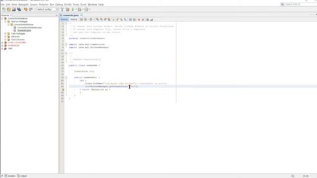Click the Search field at top right
The width and height of the screenshot is (317, 178).
[301, 4]
